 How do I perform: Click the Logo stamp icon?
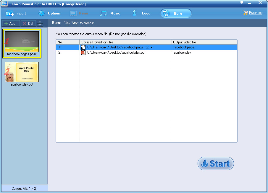pyautogui.click(x=134, y=13)
